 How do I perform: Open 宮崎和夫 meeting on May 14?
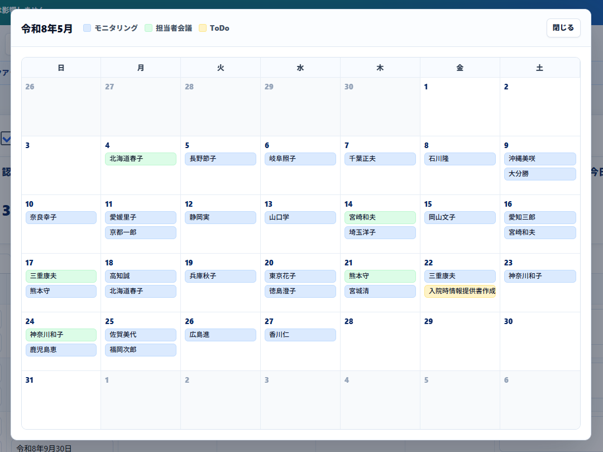380,217
